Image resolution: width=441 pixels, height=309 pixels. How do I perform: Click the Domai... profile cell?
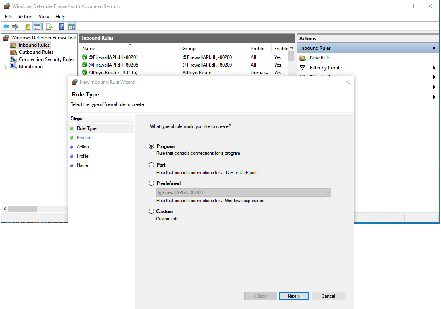tap(259, 73)
